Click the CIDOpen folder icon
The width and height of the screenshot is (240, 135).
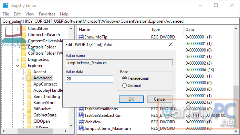[29, 121]
